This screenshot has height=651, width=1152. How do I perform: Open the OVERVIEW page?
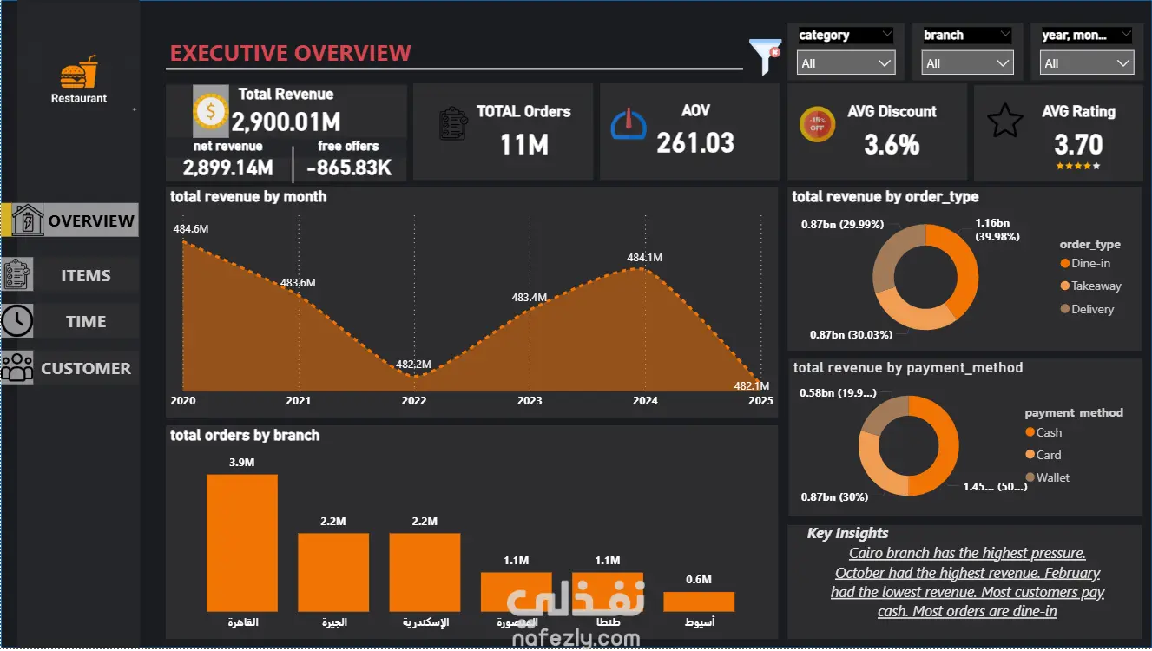tap(91, 220)
